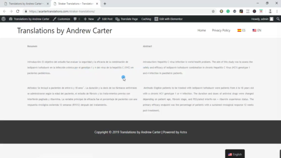The width and height of the screenshot is (281, 158).
Task: Open Chrome's three-dot menu
Action: coord(277,11)
